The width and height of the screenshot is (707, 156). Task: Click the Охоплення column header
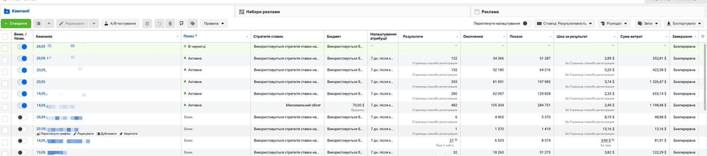pyautogui.click(x=473, y=36)
